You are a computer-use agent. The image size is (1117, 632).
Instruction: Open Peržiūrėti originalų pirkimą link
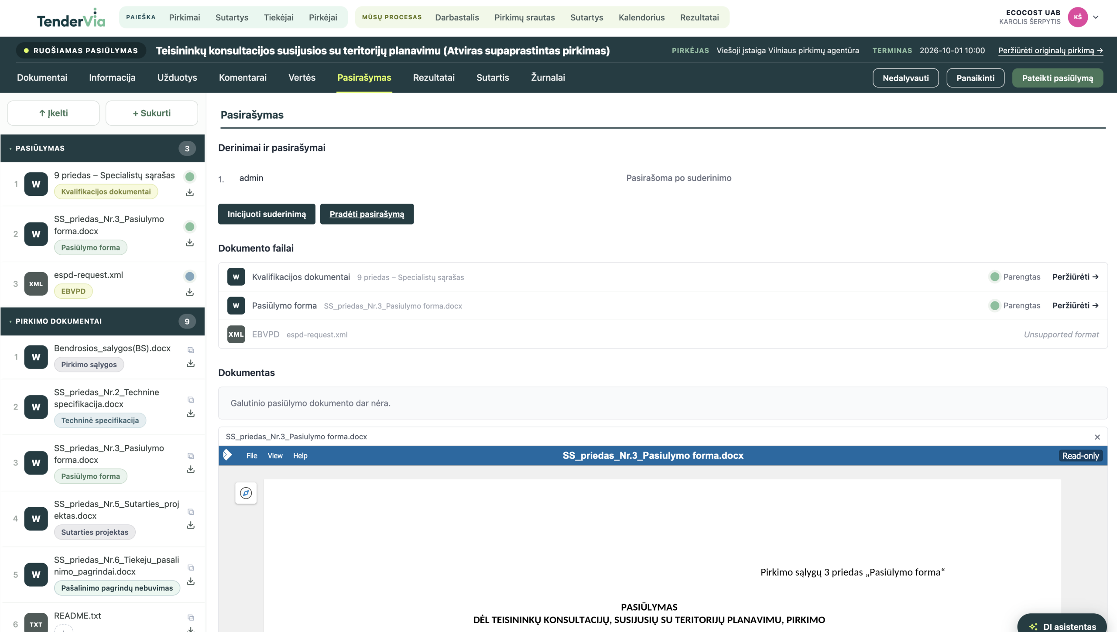pos(1051,51)
